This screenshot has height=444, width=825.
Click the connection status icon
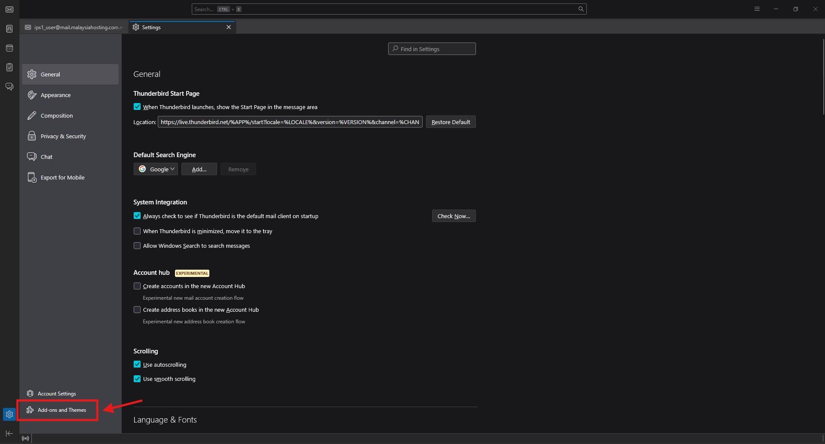[25, 438]
